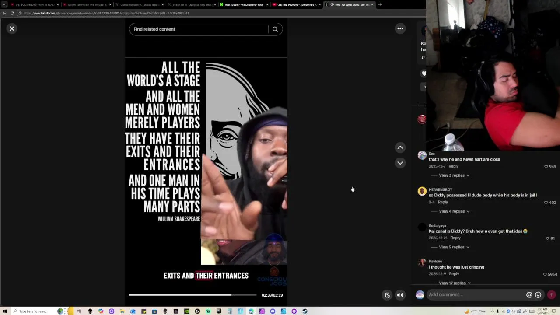Open File Explorer from the taskbar

[122, 311]
